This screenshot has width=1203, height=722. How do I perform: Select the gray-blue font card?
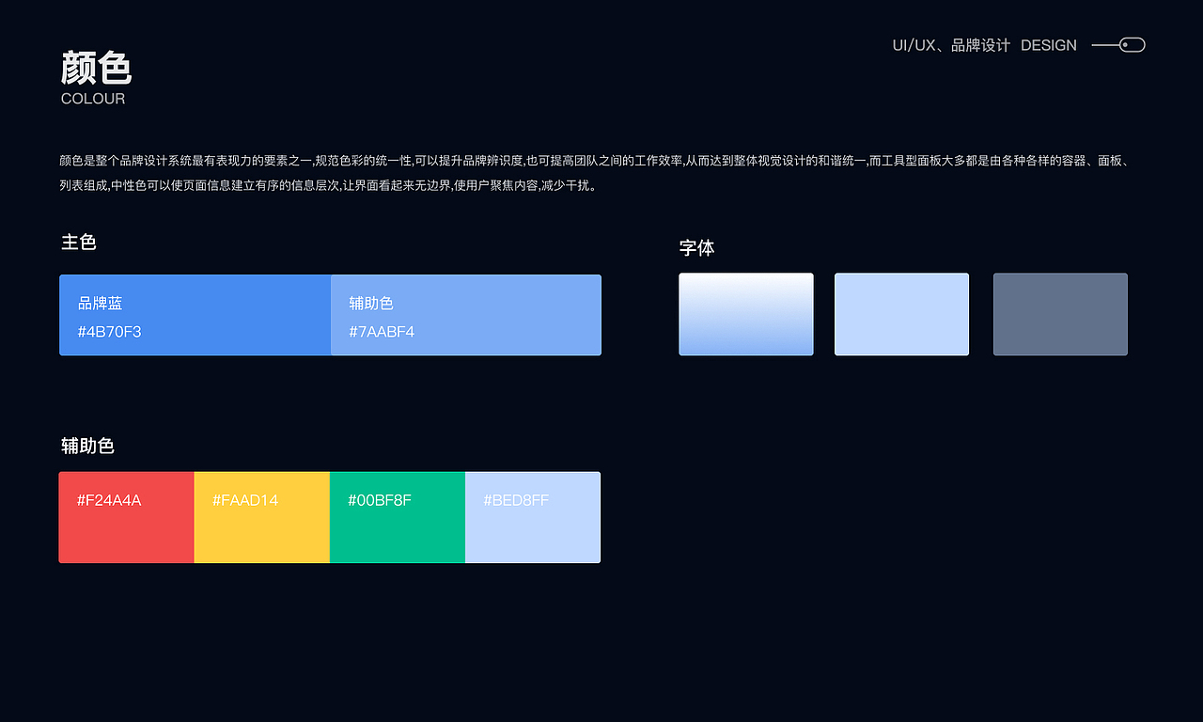pos(1059,314)
